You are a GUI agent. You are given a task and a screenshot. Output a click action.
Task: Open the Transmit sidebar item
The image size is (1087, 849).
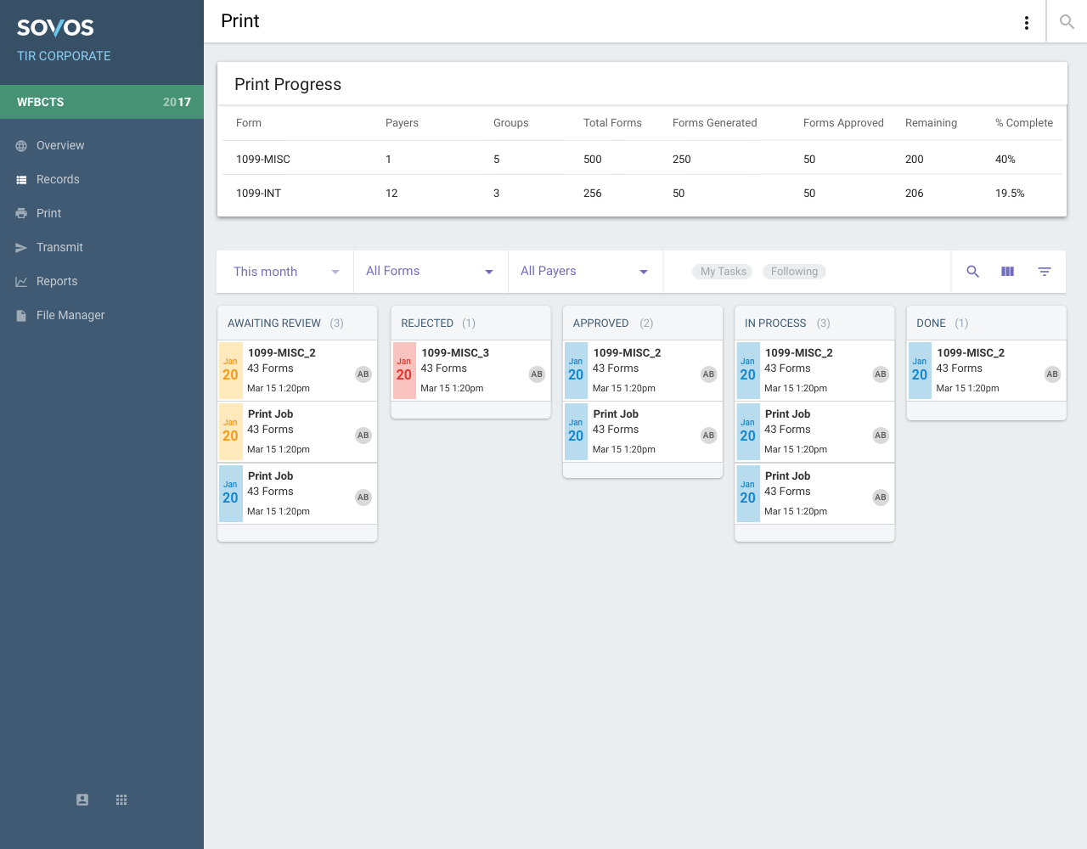[x=59, y=247]
